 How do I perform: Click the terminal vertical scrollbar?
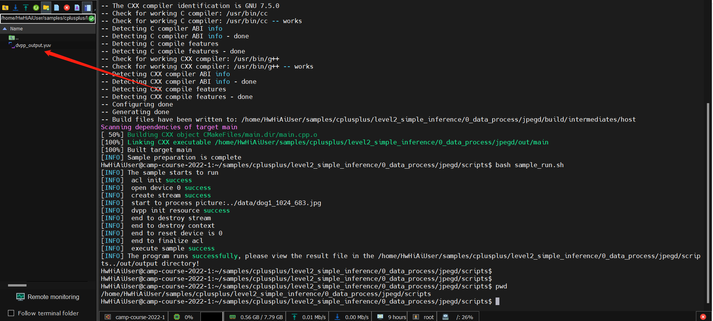tap(708, 203)
